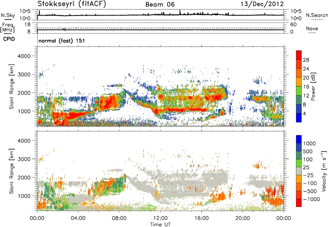Click the gray segment of the velocity colorbar
The image size is (328, 227).
pyautogui.click(x=299, y=171)
